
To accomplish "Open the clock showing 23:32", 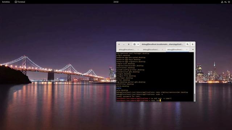I will [116, 2].
